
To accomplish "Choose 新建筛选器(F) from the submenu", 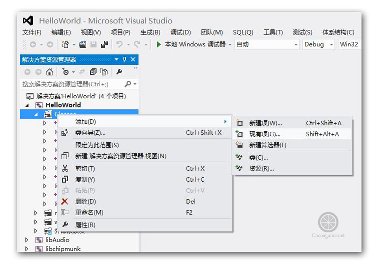I will coord(292,145).
